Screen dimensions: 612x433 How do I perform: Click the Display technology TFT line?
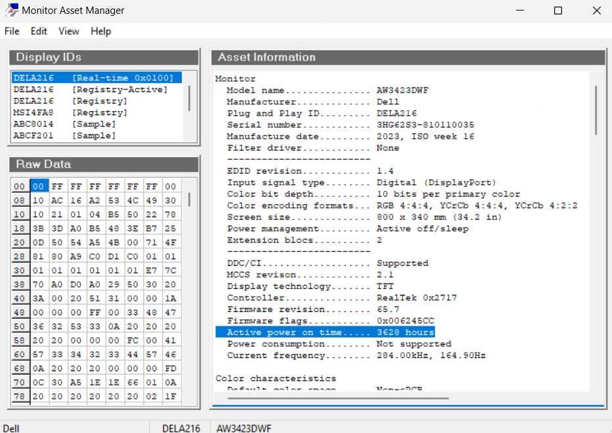(x=310, y=286)
